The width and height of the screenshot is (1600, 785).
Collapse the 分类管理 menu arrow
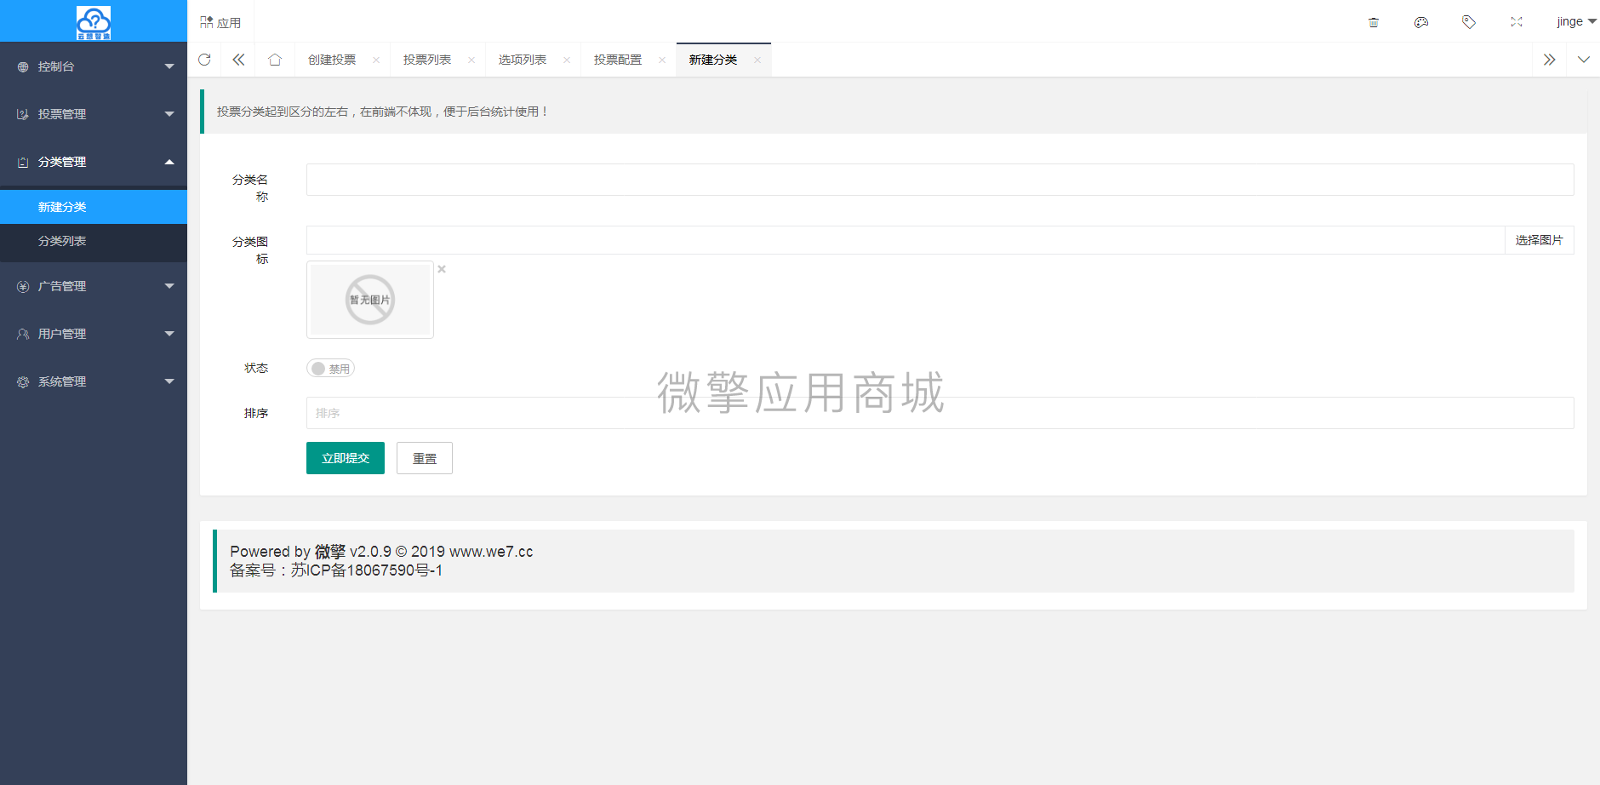click(169, 162)
